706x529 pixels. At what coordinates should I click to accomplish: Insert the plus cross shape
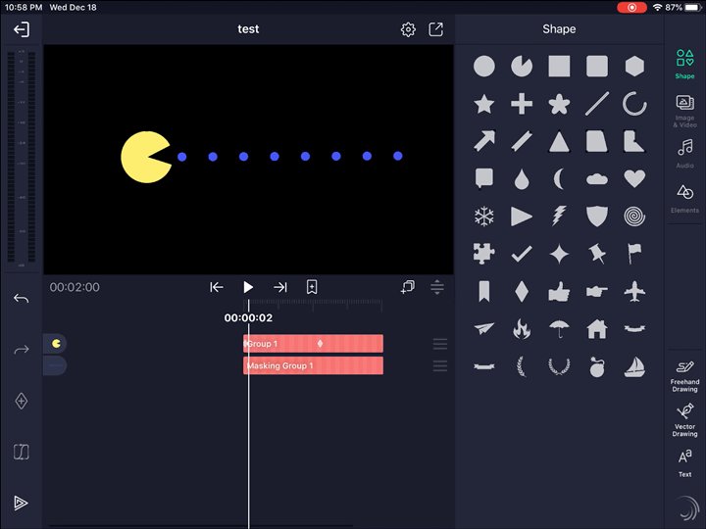[522, 105]
